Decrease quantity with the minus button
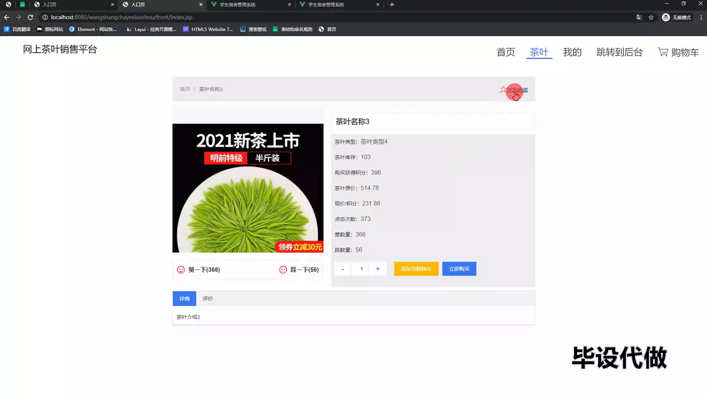The width and height of the screenshot is (707, 394). (342, 269)
